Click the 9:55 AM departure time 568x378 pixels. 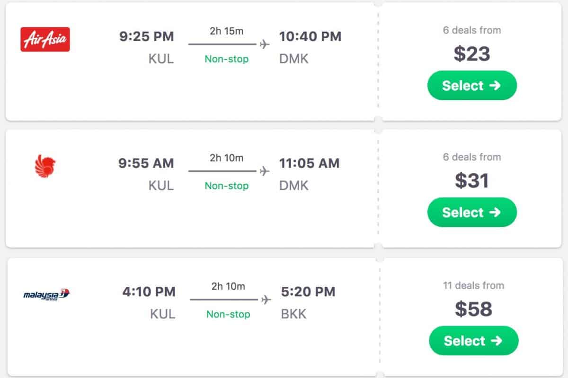146,163
